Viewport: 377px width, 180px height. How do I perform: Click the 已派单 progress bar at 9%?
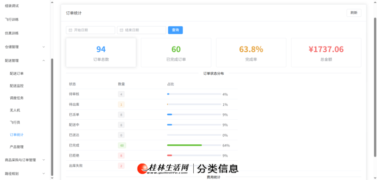pos(194,115)
